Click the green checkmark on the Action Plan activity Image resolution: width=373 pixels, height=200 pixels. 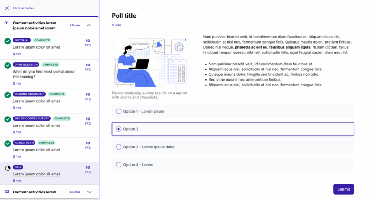[7, 143]
